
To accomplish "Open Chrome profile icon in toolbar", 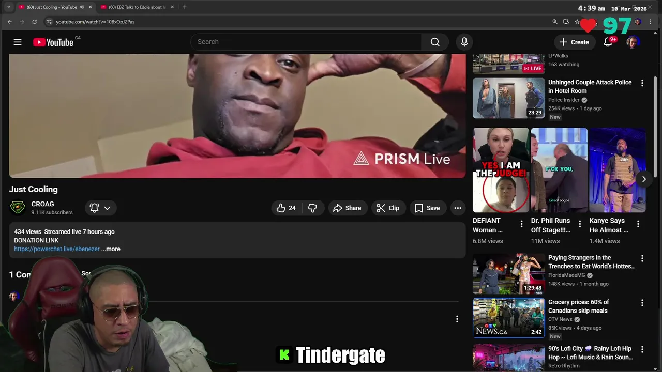I will (638, 22).
